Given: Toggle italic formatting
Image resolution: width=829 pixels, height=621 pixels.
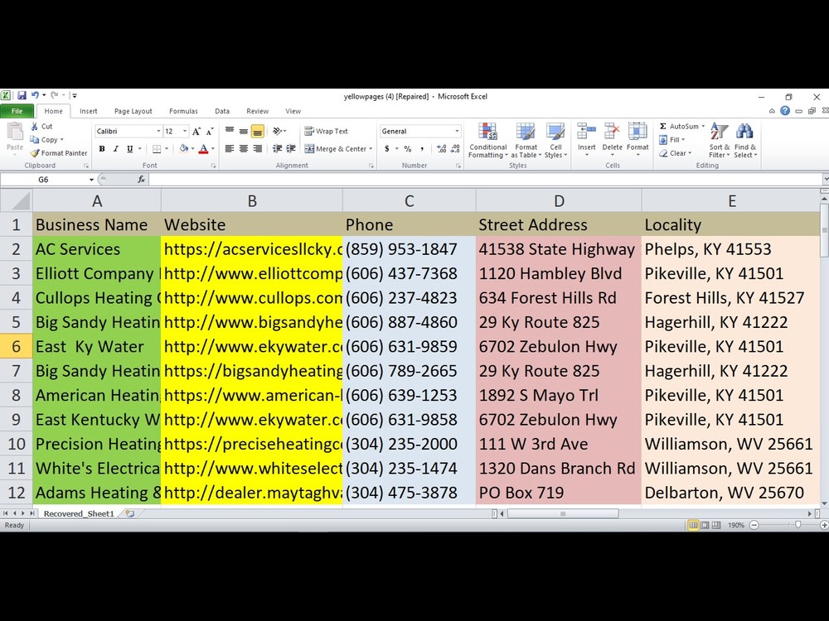Looking at the screenshot, I should tap(116, 149).
